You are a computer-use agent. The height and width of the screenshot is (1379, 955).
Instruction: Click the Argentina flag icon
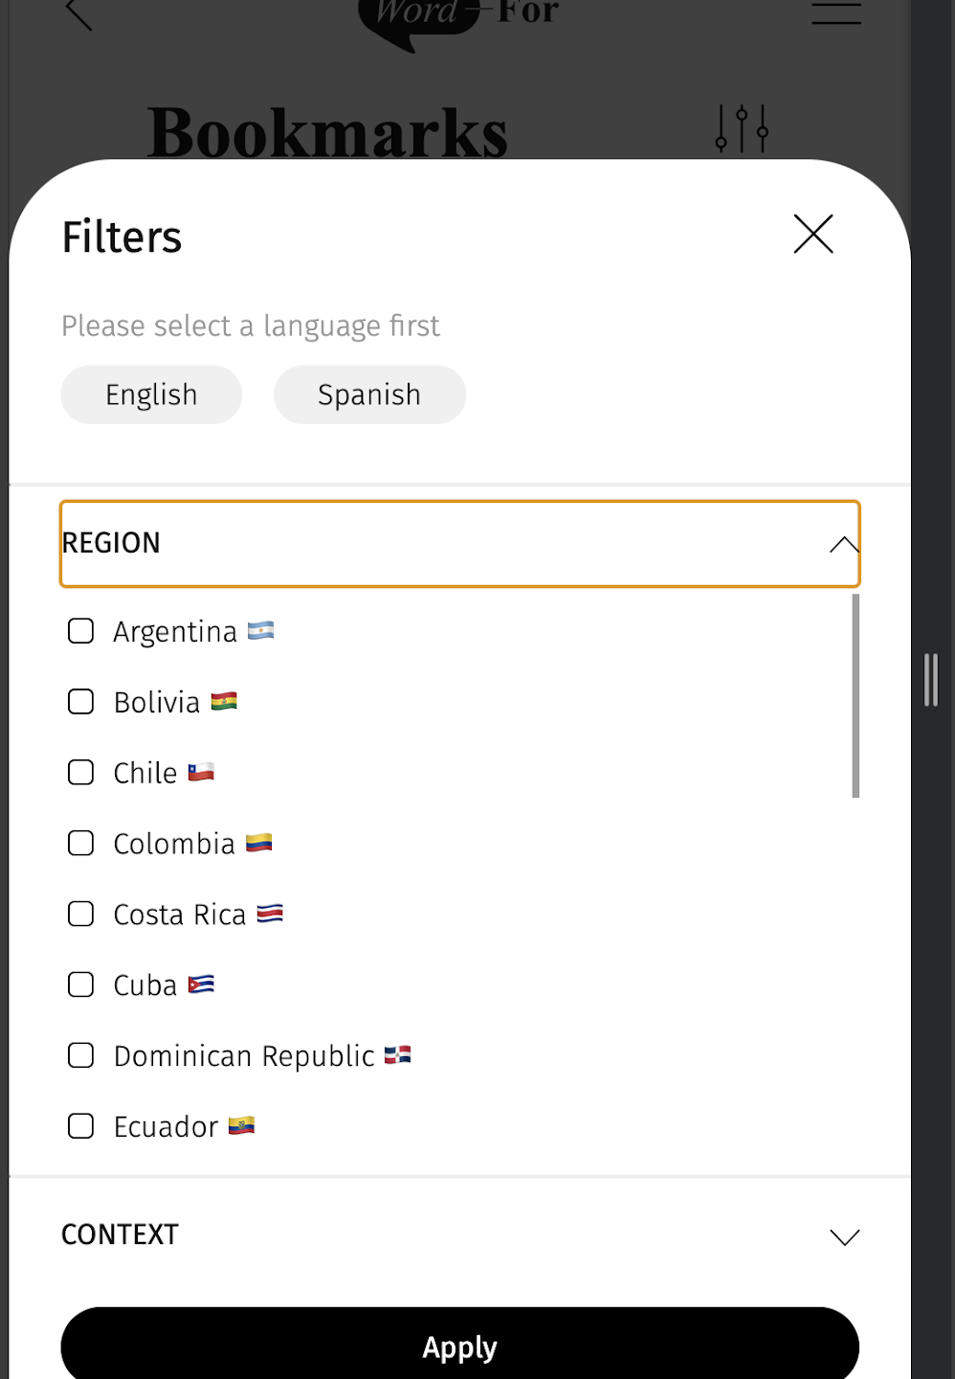260,630
